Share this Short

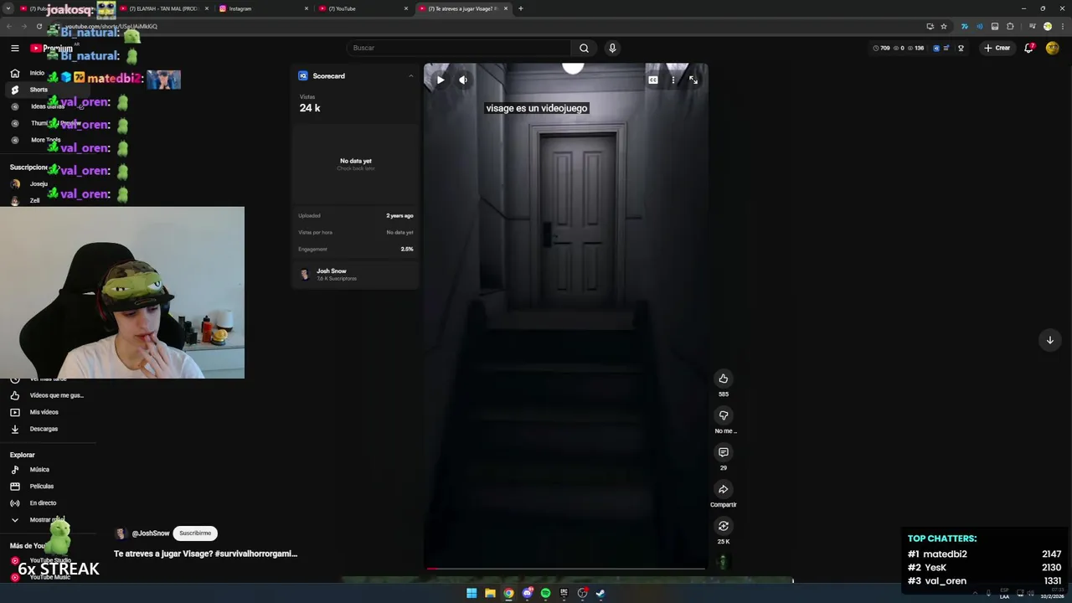(724, 489)
